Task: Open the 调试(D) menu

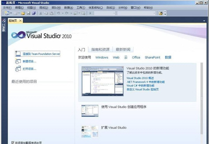Action: (x=43, y=8)
